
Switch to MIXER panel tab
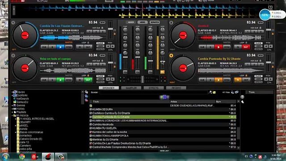(x=131, y=22)
